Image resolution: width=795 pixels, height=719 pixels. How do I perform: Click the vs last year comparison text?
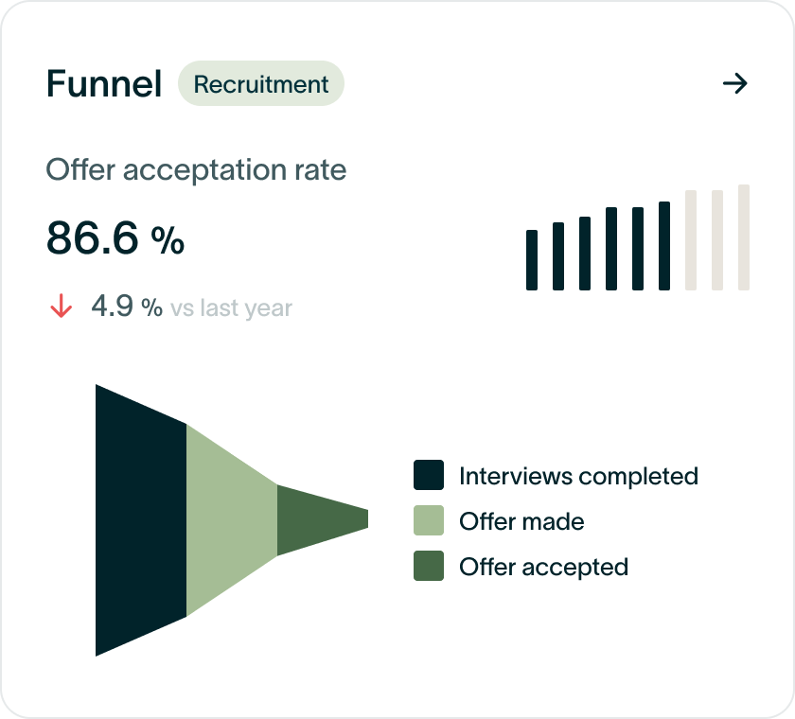tap(231, 307)
